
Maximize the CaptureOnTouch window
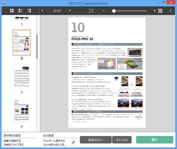click(x=164, y=2)
